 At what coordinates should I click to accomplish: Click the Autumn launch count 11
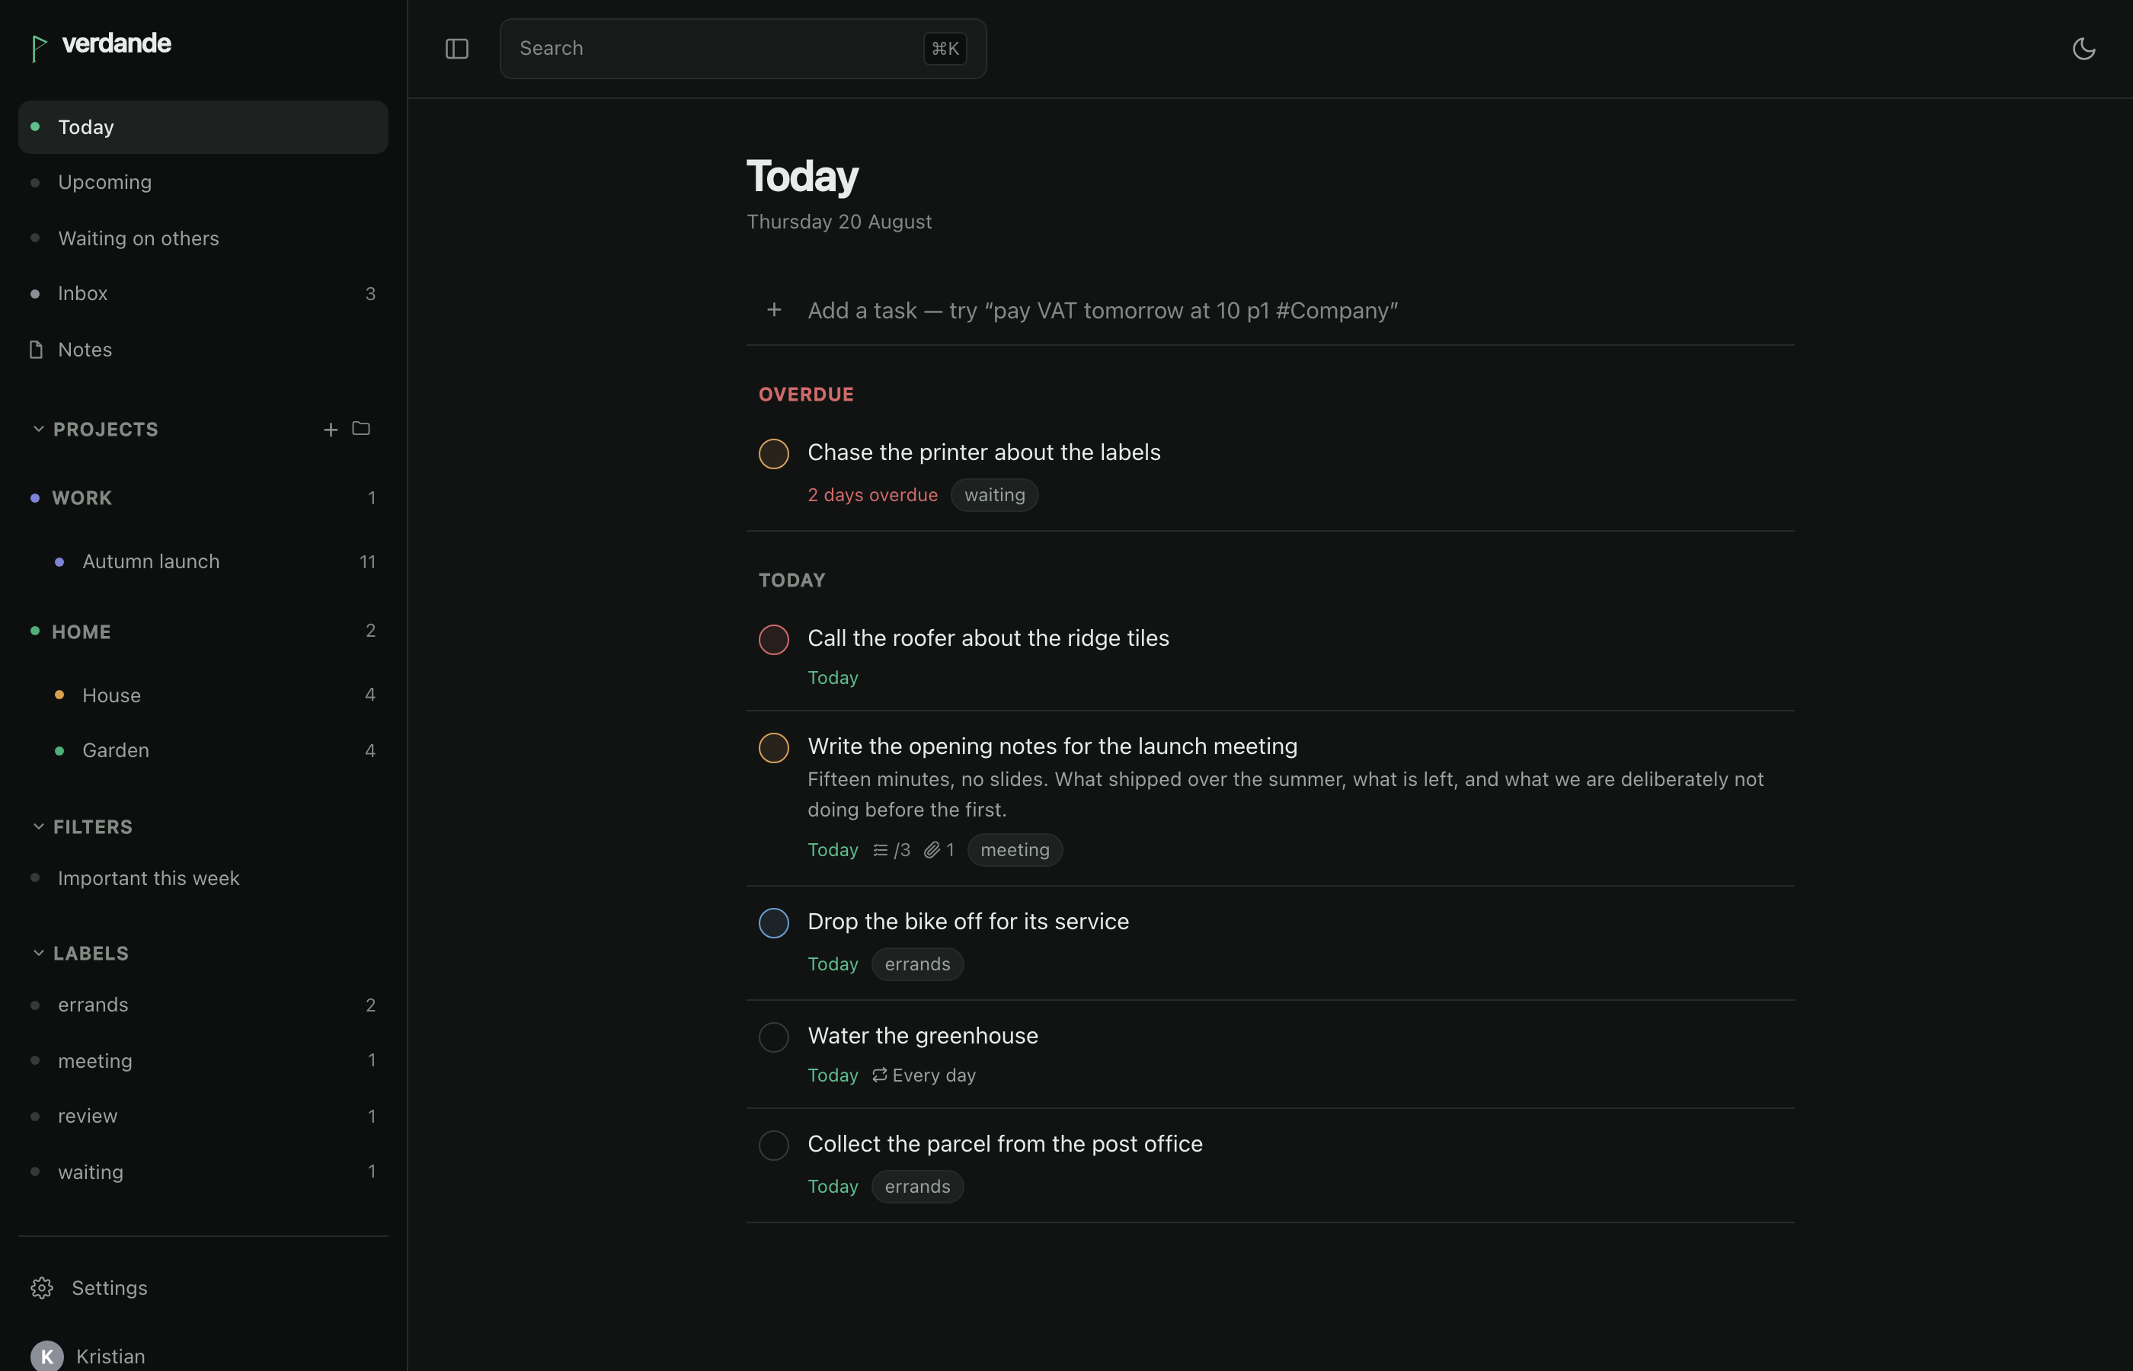368,562
